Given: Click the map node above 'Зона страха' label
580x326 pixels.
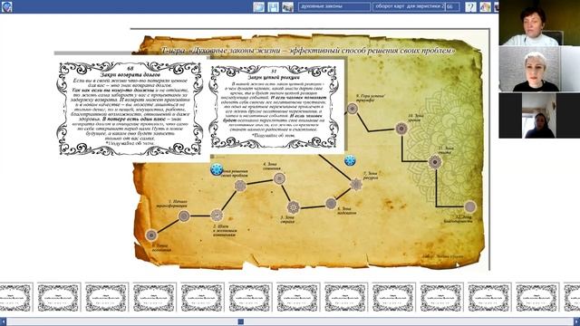Looking at the screenshot, I should point(293,207).
